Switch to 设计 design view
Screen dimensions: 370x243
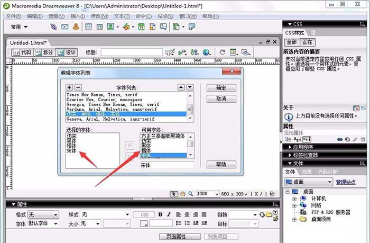point(67,52)
